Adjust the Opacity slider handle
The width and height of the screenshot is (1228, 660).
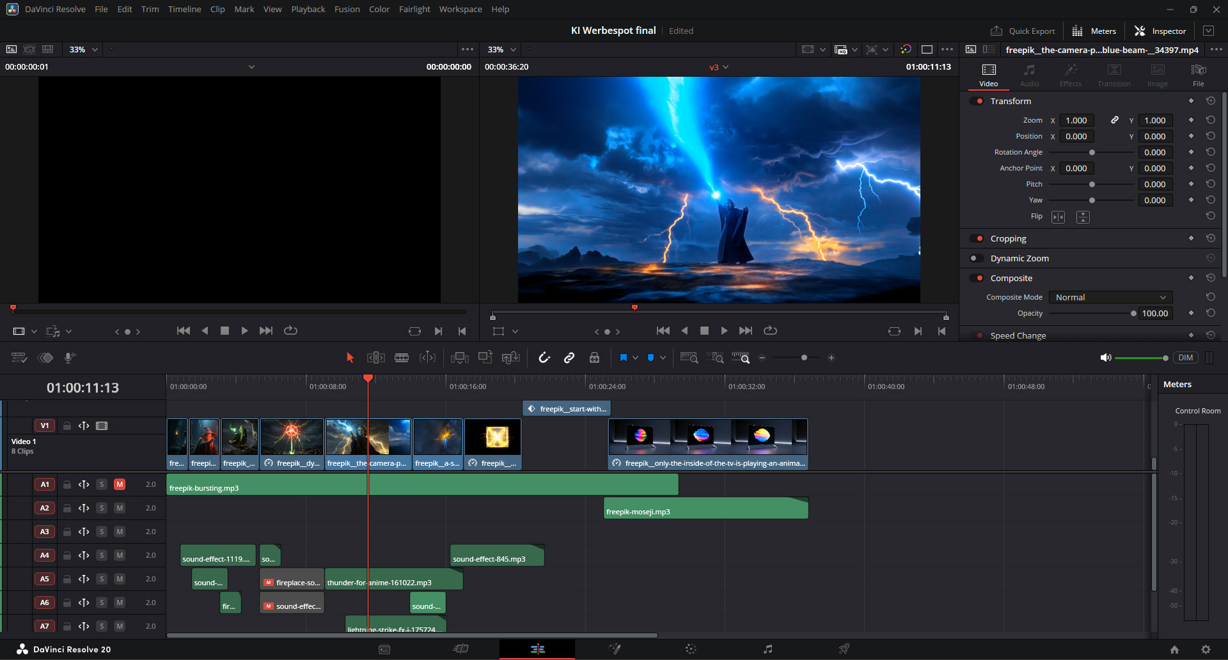[1133, 313]
